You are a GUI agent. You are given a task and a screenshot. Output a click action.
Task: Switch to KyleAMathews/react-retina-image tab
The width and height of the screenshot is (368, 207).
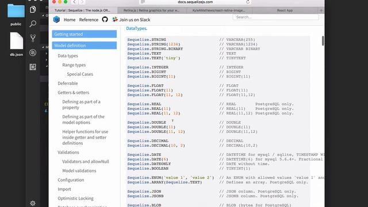[219, 10]
